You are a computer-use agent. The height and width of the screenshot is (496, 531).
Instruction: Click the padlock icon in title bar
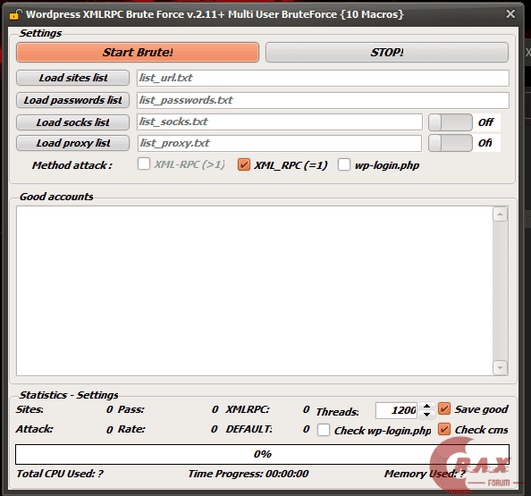(15, 14)
